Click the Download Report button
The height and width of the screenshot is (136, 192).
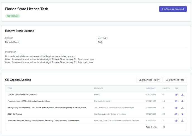(x=149, y=80)
